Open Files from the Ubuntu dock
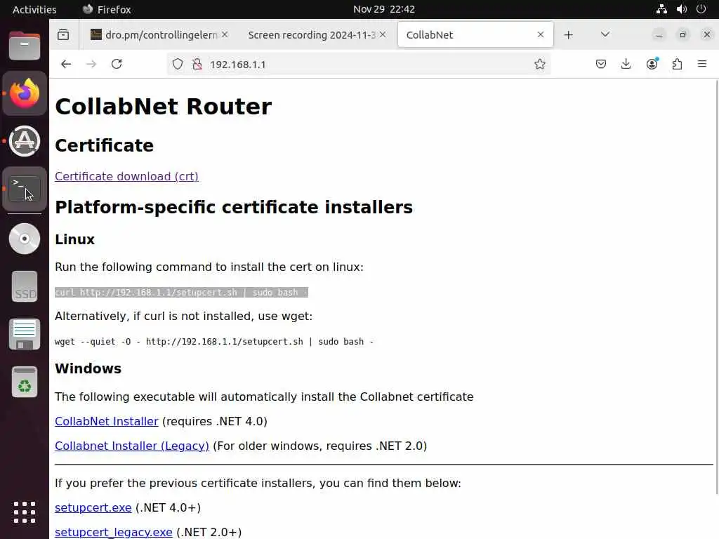719x539 pixels. coord(25,46)
